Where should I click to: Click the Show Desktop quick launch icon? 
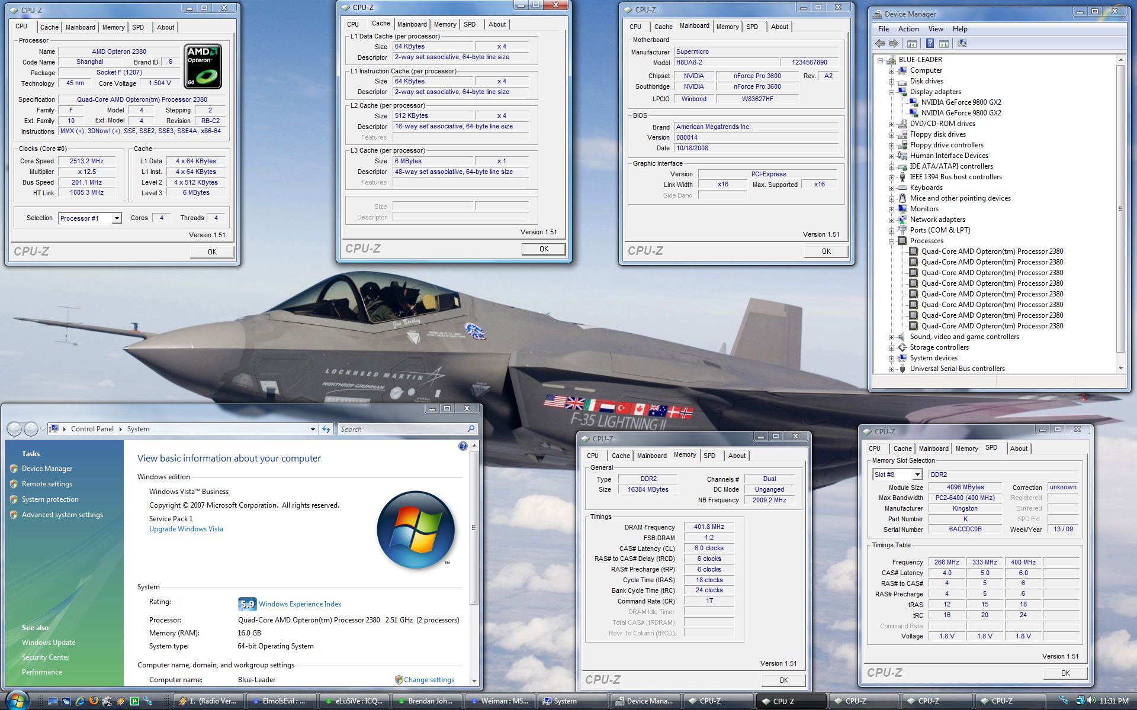tap(53, 701)
